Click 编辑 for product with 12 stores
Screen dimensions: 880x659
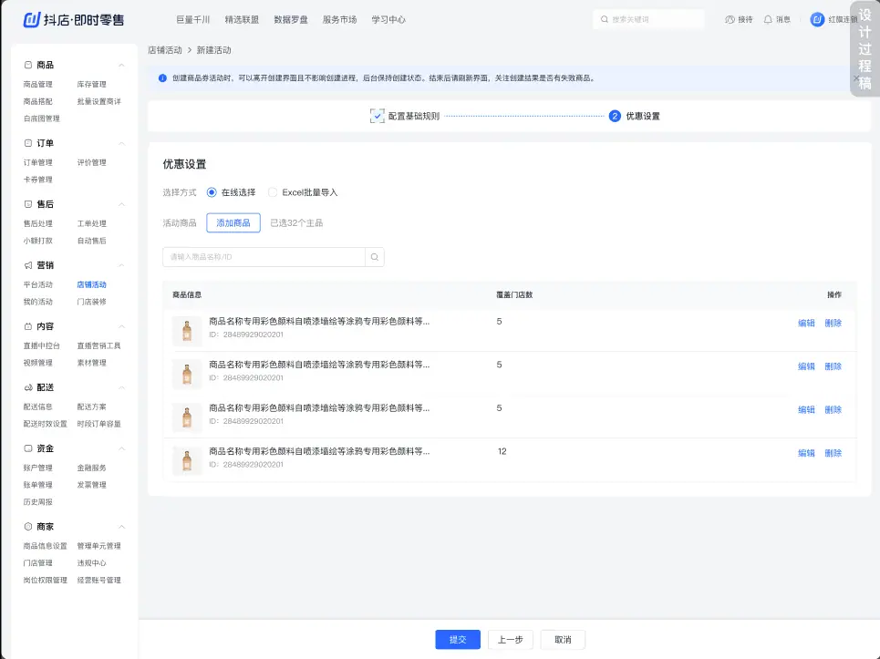pos(806,453)
